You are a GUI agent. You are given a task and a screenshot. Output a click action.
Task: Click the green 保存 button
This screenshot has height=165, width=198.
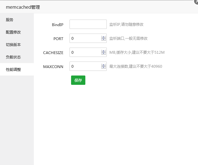pyautogui.click(x=78, y=80)
